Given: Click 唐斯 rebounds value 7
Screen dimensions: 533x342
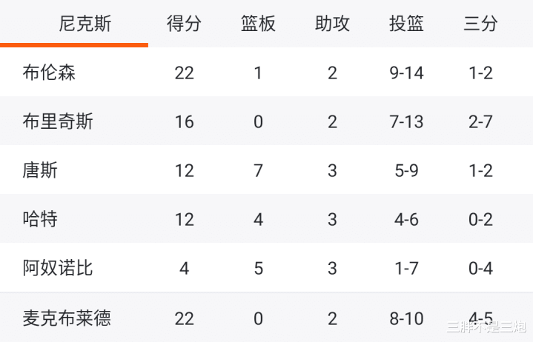Looking at the screenshot, I should [258, 171].
